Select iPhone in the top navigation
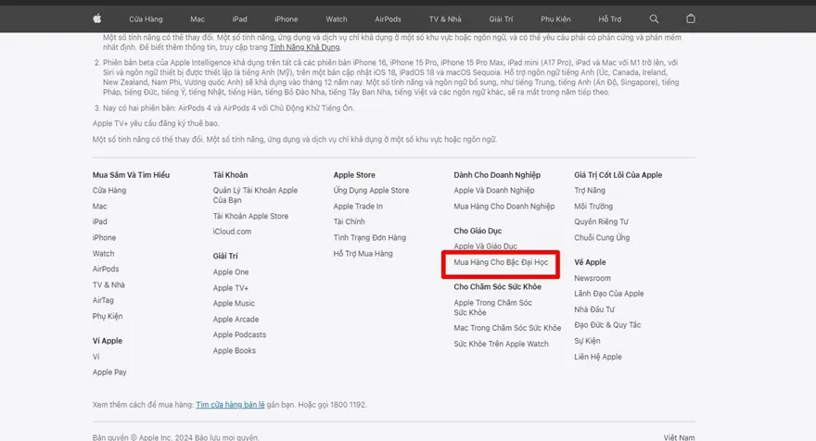816x441 pixels. tap(287, 19)
